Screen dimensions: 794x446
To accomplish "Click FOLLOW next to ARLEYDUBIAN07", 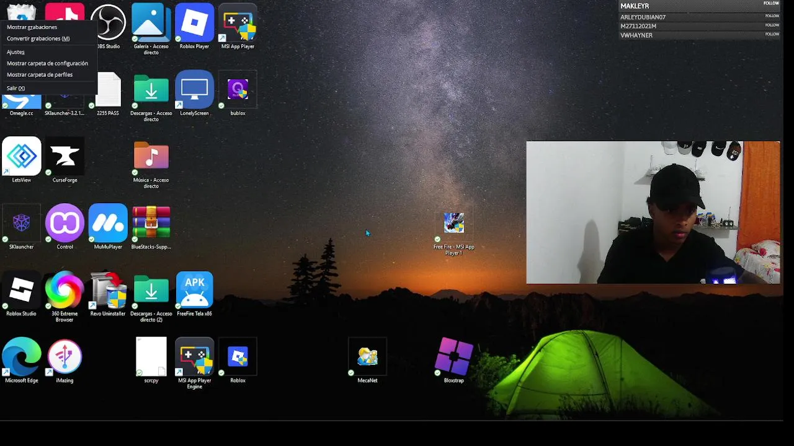I will click(x=772, y=16).
